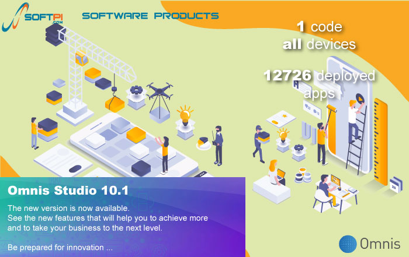Click the "SOFTWARE PRODUCTS" heading

click(150, 16)
